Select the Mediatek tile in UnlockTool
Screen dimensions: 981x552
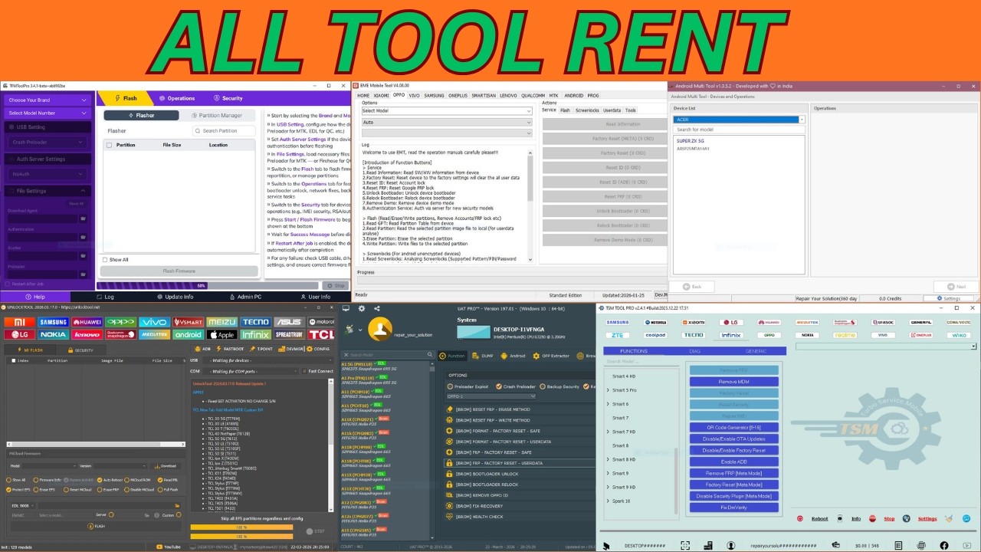click(154, 334)
